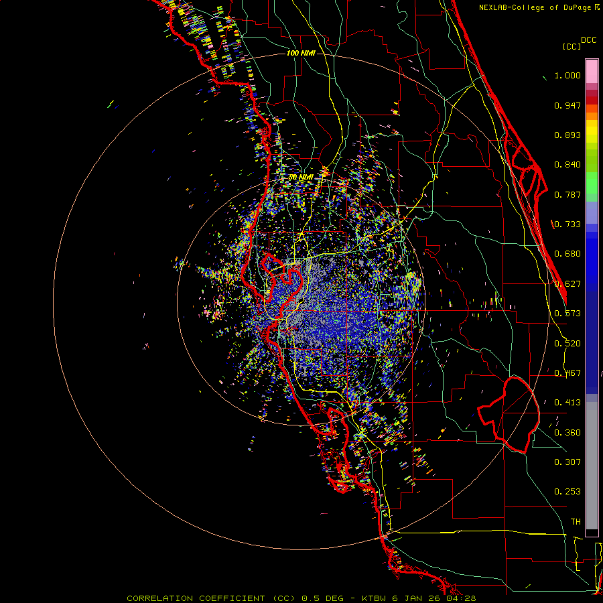The width and height of the screenshot is (603, 603).
Task: Click the 0.360 legend value
Action: click(x=567, y=433)
